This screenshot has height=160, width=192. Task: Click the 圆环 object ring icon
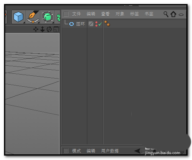(72, 24)
